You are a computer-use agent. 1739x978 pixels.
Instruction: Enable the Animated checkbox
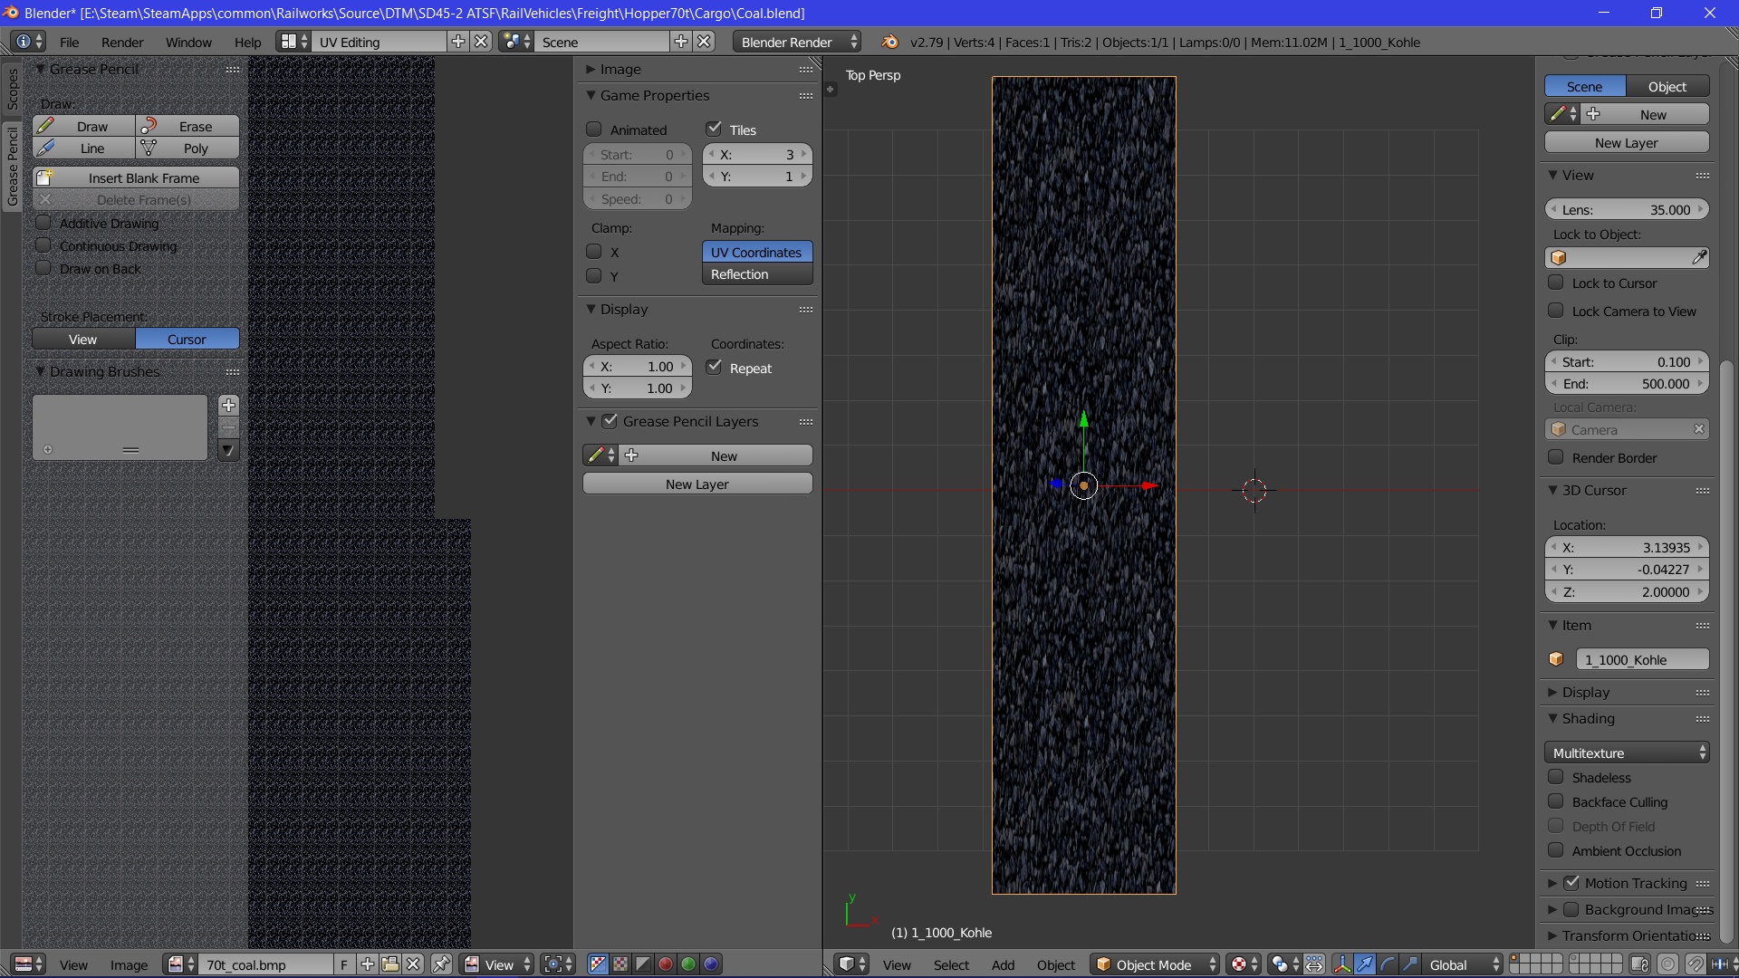(x=594, y=129)
